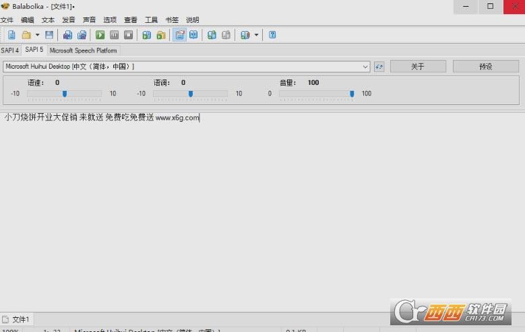Expand the open file dropdown arrow

(x=38, y=35)
